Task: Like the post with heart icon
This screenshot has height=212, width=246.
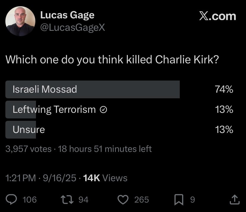Action: click(x=123, y=200)
